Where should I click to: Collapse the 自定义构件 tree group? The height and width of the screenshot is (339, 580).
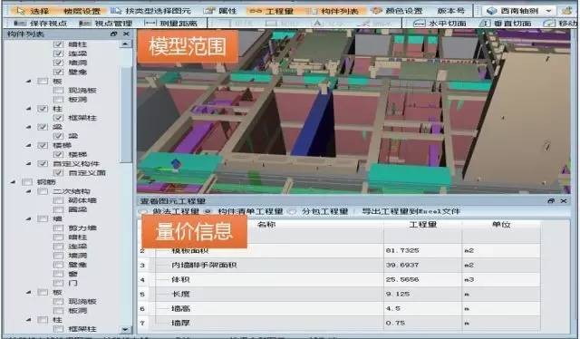coord(29,163)
